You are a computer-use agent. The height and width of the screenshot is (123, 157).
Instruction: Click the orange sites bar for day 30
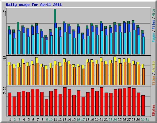click(x=144, y=77)
